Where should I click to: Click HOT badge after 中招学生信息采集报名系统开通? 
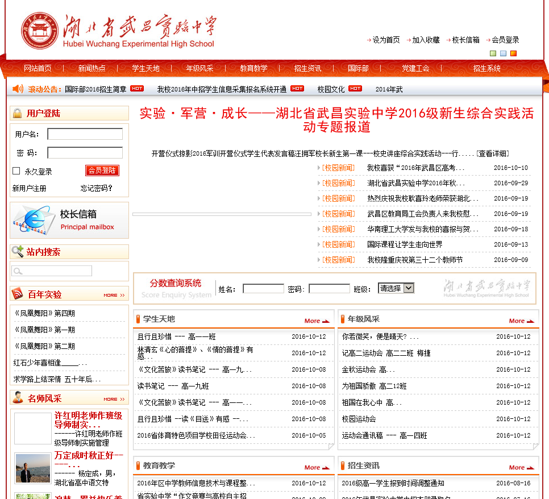[297, 89]
